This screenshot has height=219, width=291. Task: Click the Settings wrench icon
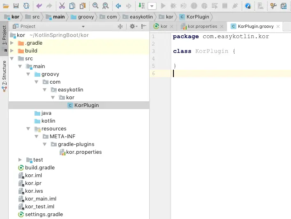coord(273,6)
